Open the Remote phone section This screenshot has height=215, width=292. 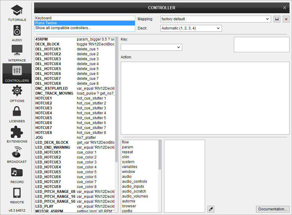(17, 195)
